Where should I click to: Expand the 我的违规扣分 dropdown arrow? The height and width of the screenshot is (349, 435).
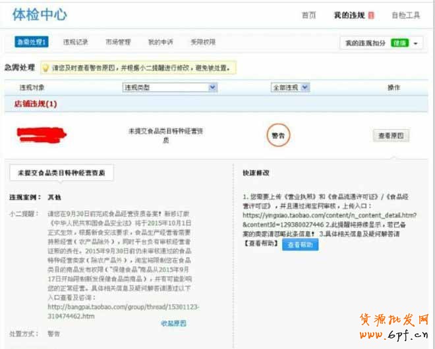coord(416,43)
